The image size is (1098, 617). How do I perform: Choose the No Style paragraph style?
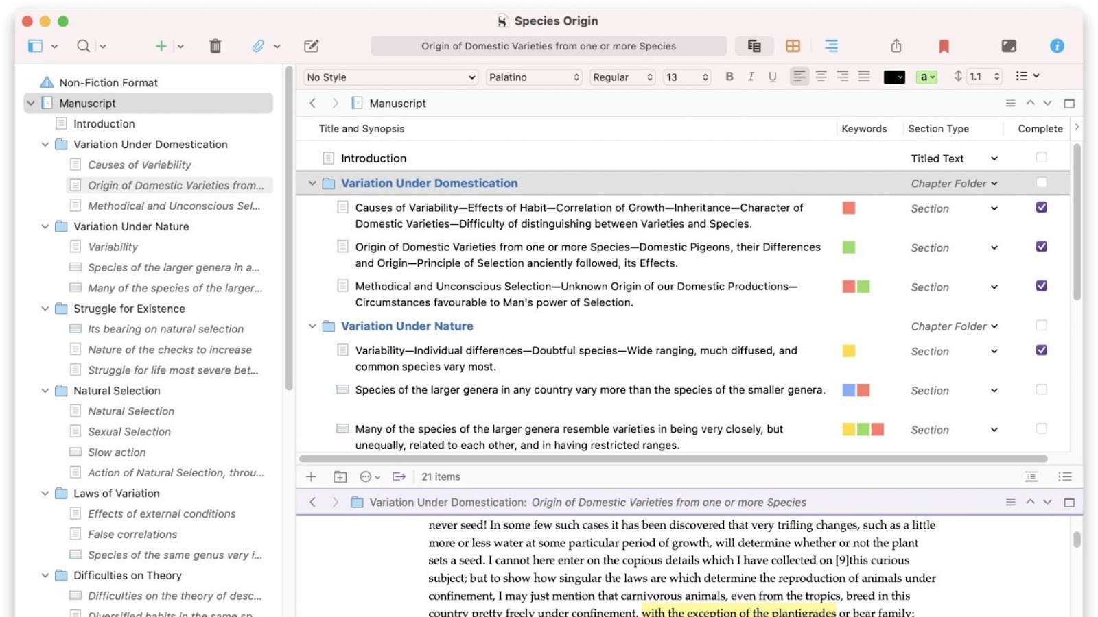pos(390,77)
